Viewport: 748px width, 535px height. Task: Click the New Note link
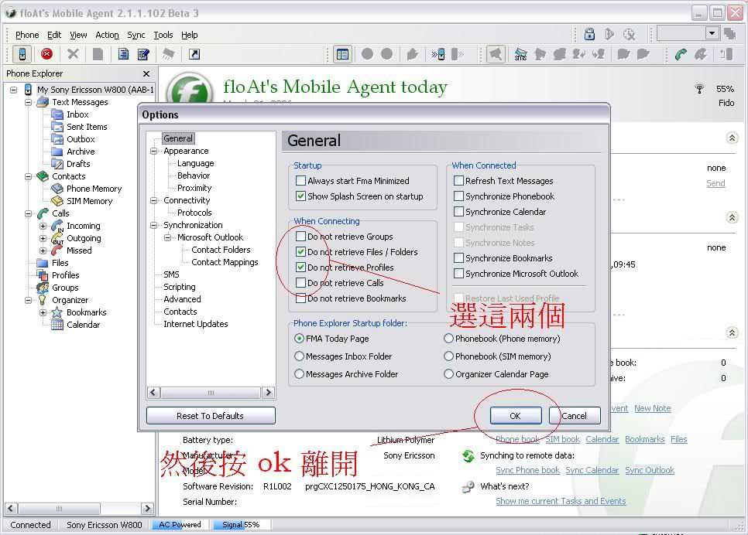tap(652, 408)
